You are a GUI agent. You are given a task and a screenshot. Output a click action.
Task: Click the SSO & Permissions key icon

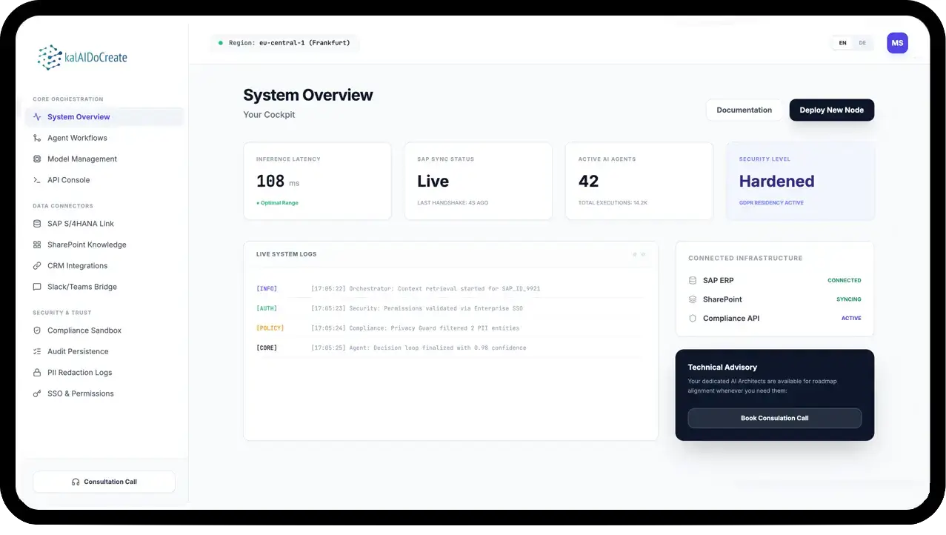[x=36, y=393]
